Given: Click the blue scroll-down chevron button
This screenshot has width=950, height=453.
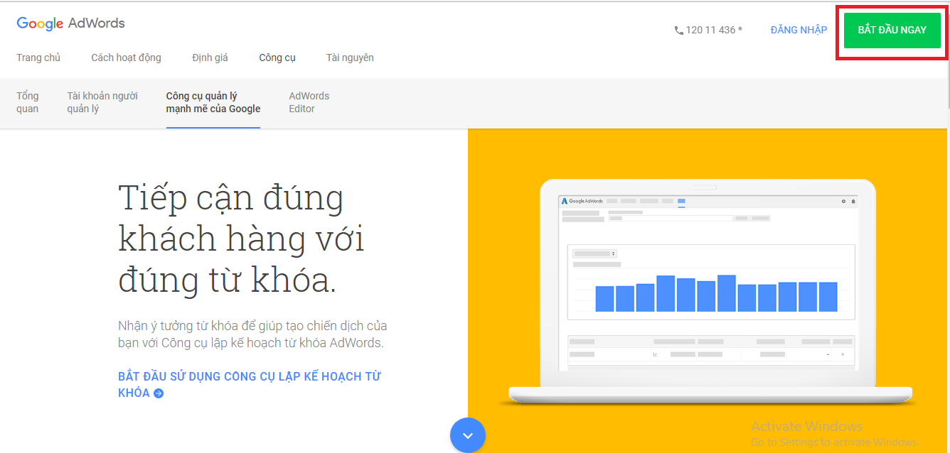Looking at the screenshot, I should point(468,435).
